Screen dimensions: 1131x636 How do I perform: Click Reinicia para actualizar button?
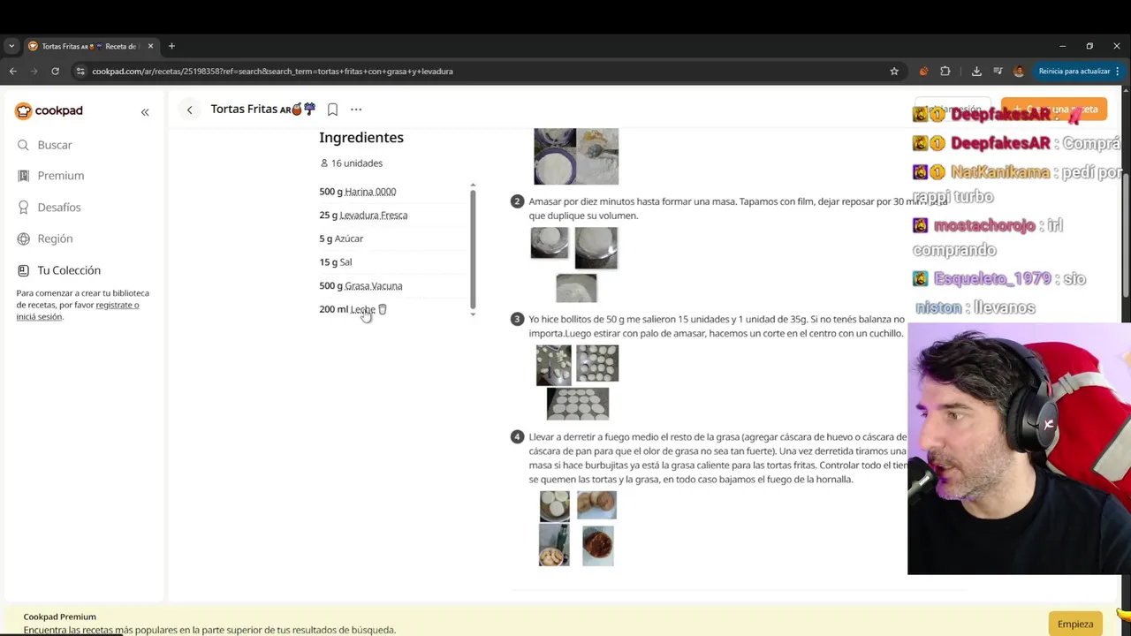(x=1078, y=72)
